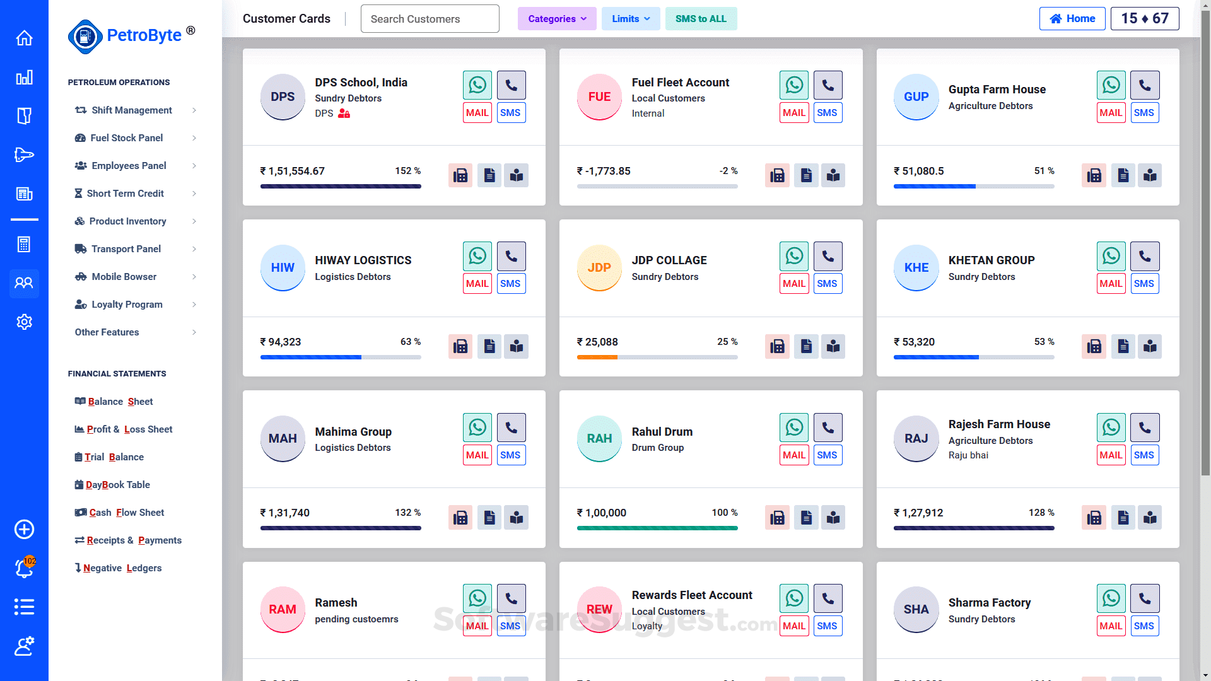Click WhatsApp icon for DPS School, India
The height and width of the screenshot is (681, 1211).
tap(477, 85)
